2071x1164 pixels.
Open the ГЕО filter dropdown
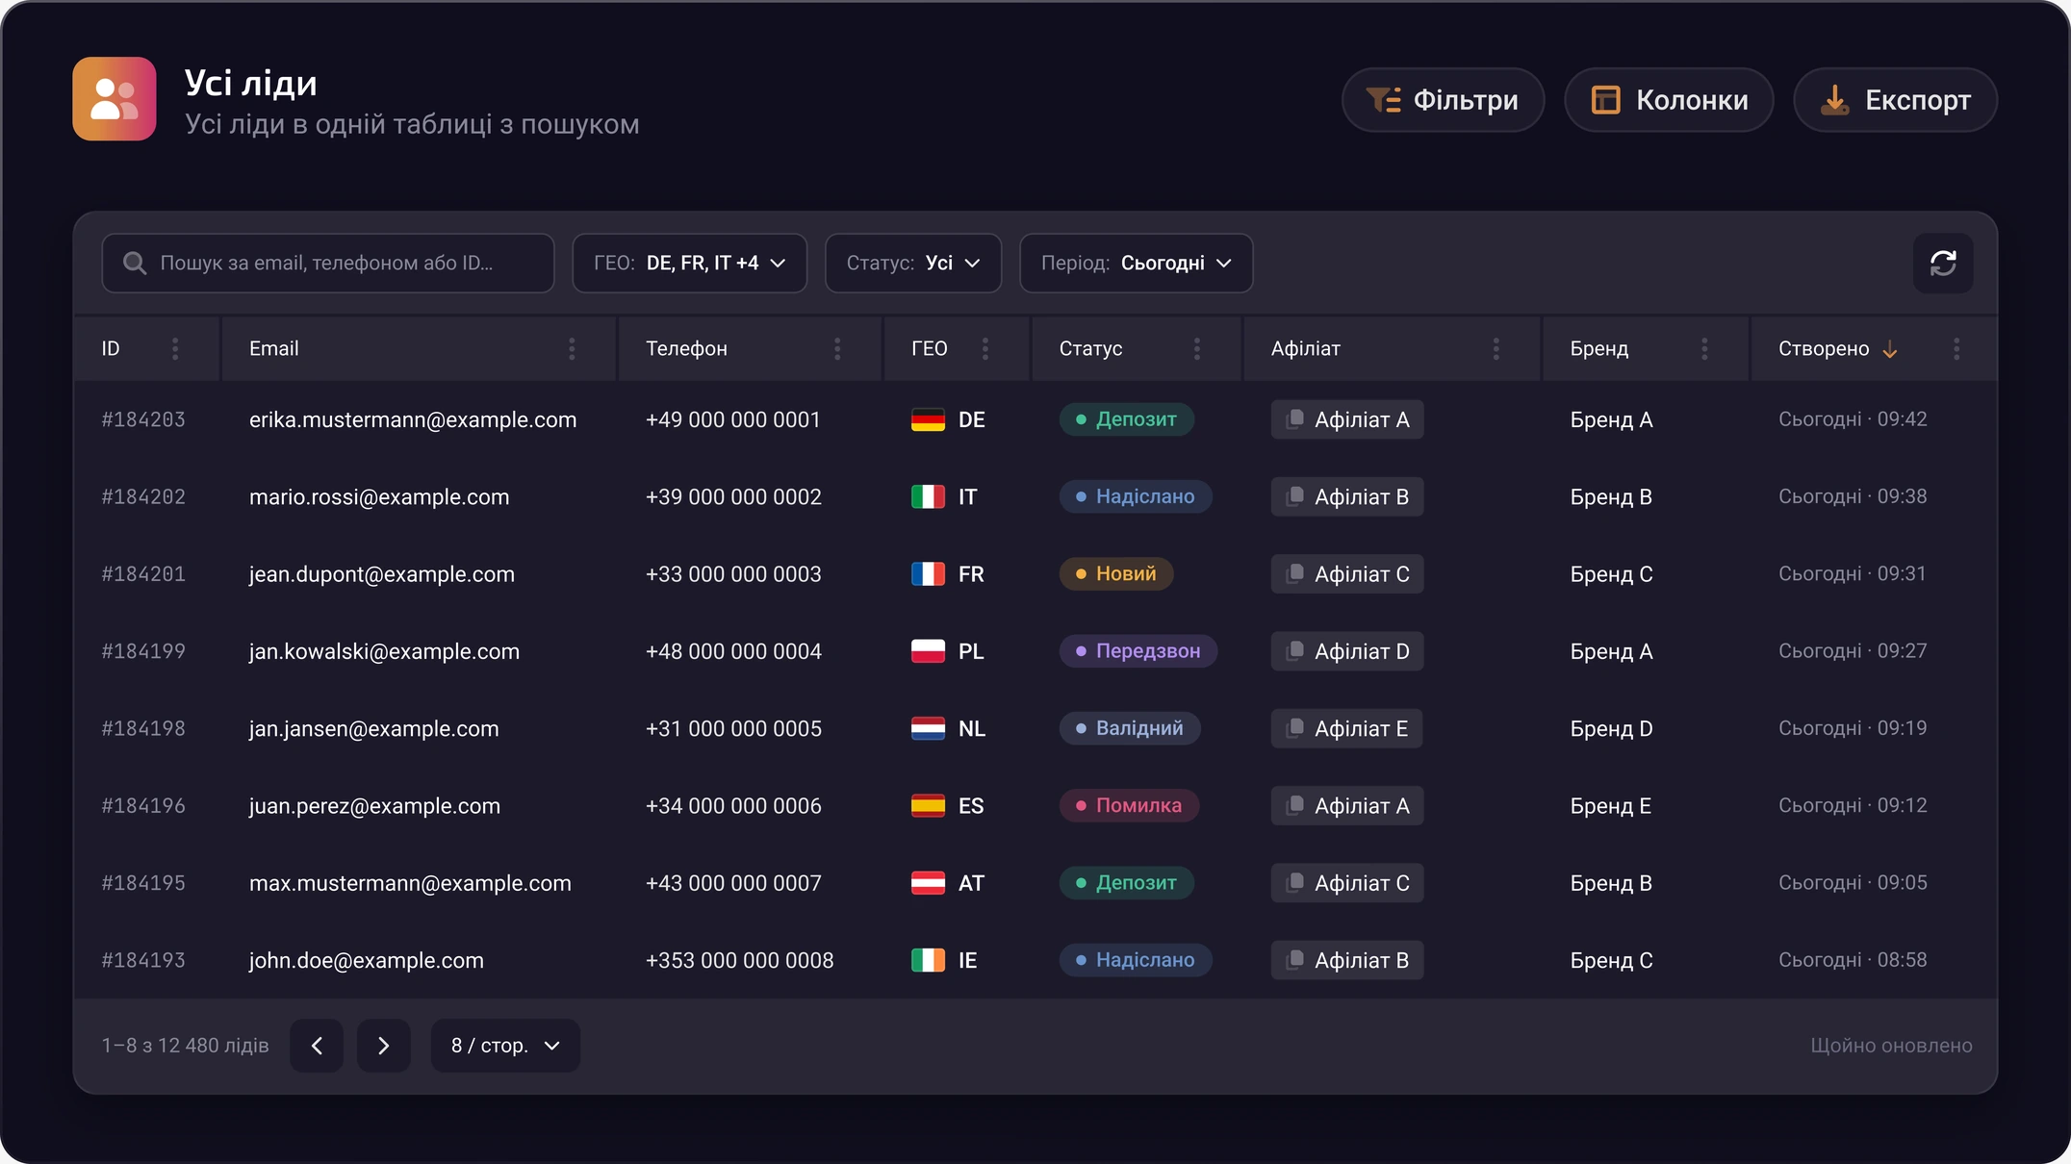click(x=689, y=263)
